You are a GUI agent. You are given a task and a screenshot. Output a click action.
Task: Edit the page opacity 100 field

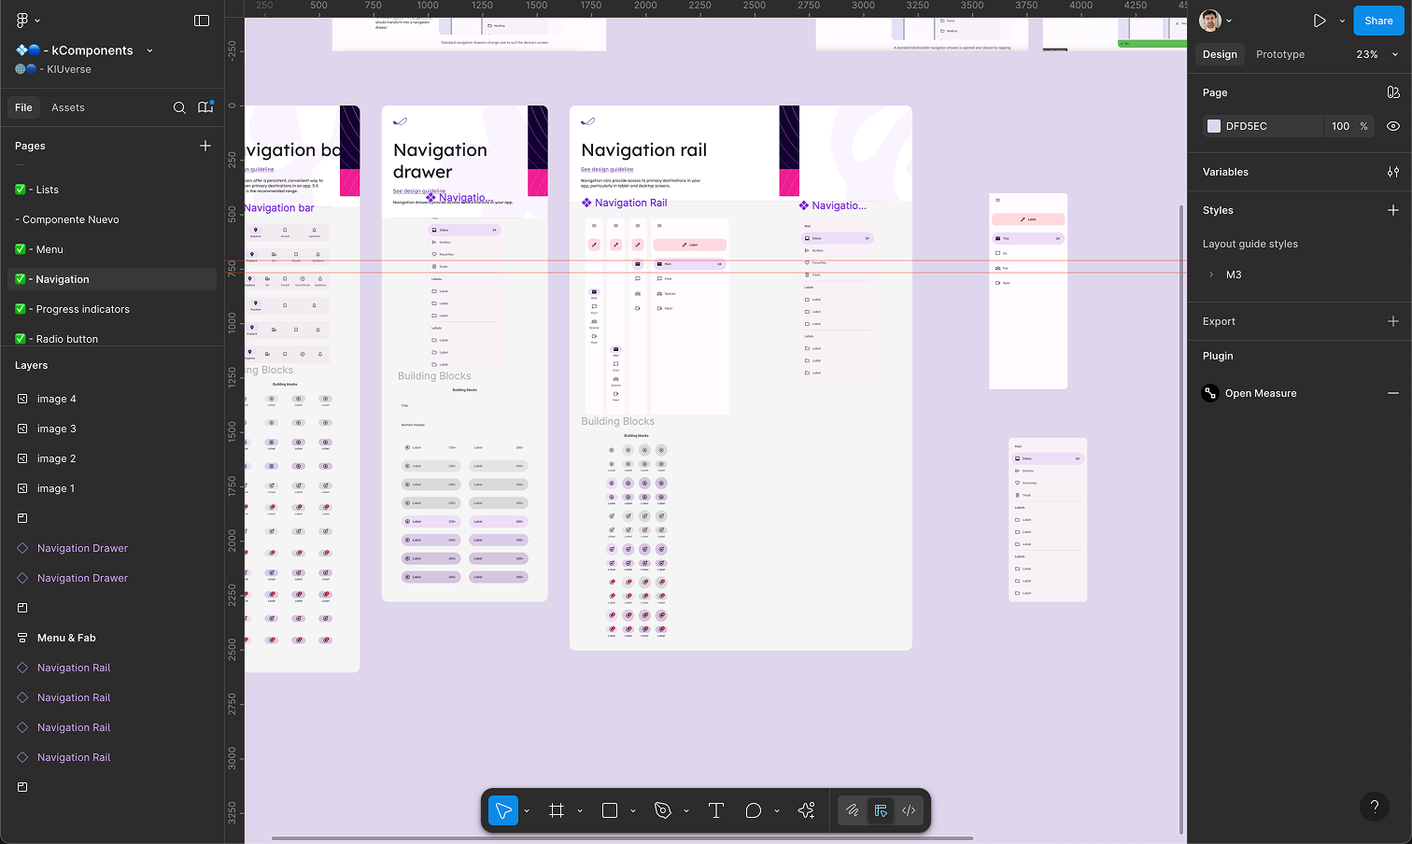click(1341, 126)
